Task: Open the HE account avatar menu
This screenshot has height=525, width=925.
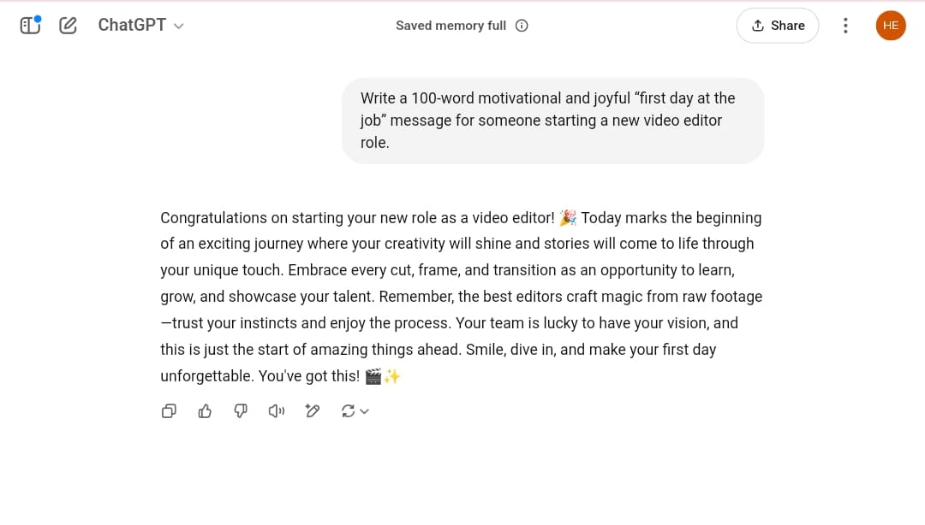Action: coord(891,25)
